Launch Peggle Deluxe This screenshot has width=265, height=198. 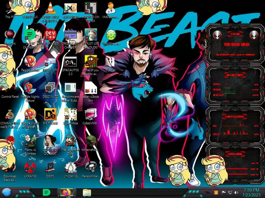pyautogui.click(x=30, y=61)
